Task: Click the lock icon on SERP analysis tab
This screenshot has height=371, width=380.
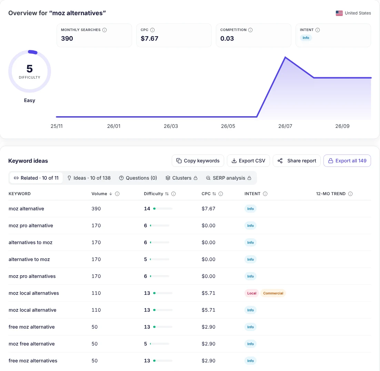Action: pyautogui.click(x=249, y=178)
